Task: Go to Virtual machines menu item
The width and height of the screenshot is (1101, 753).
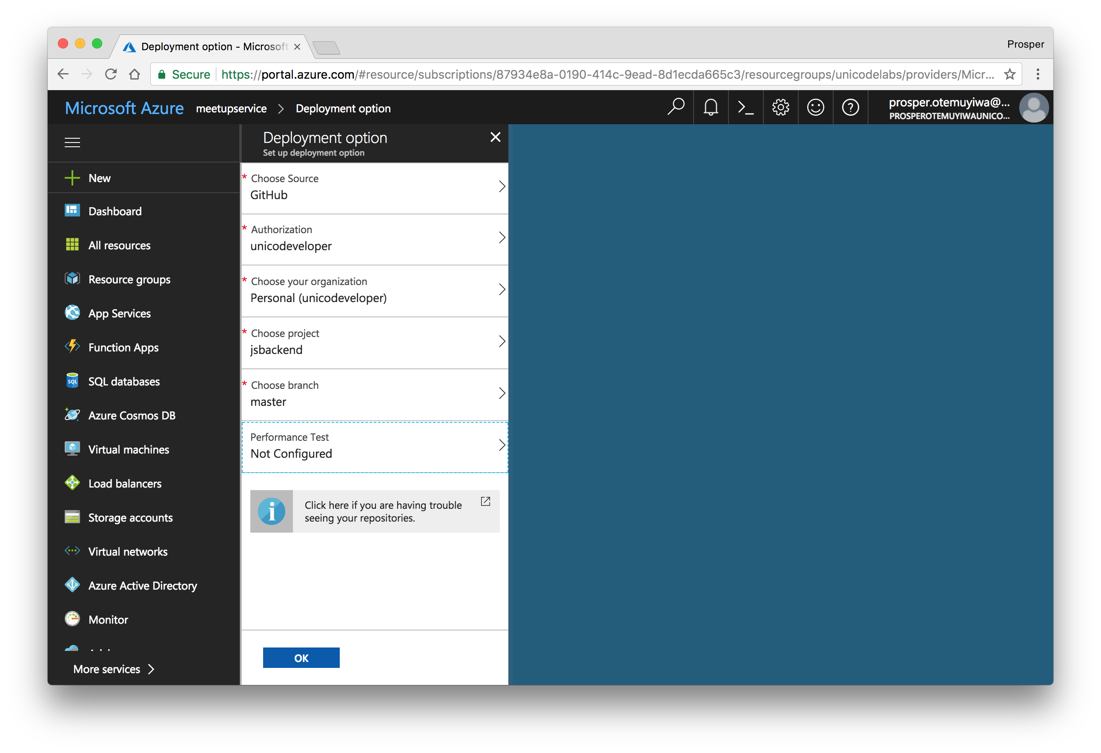Action: click(129, 450)
